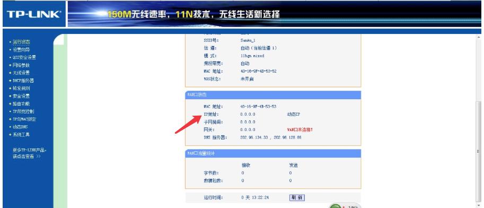Click the WAN口流量统计 section header
The image size is (484, 208).
tap(273, 153)
